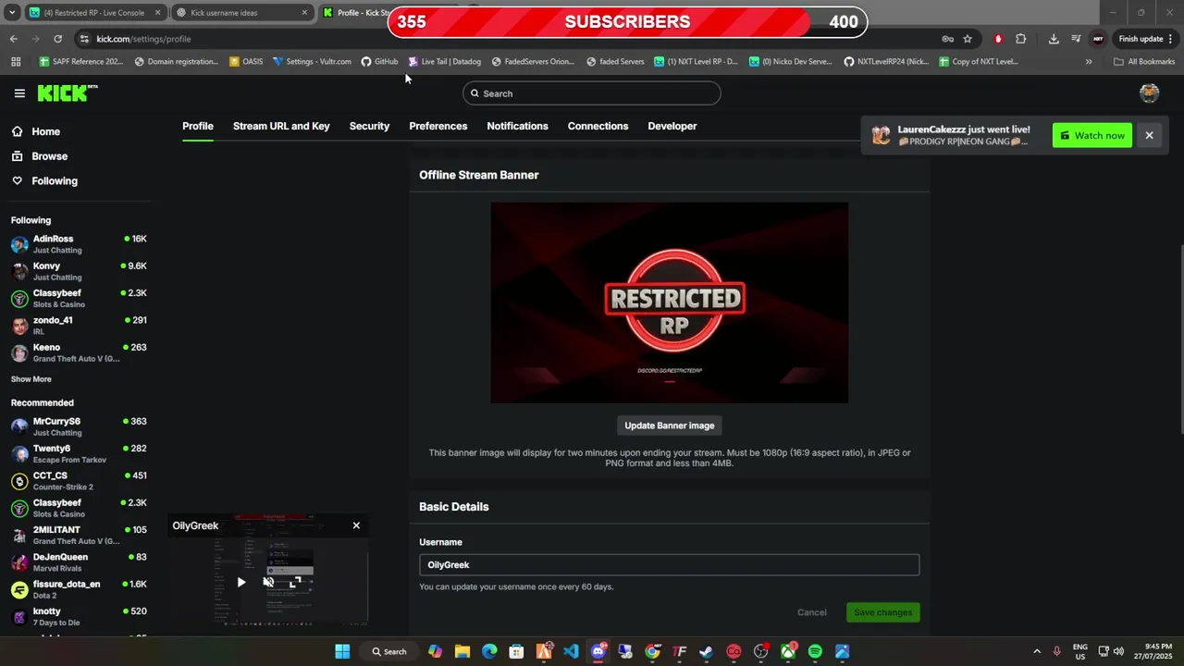This screenshot has height=666, width=1184.
Task: Open the Kick hamburger sidebar menu
Action: coord(19,93)
